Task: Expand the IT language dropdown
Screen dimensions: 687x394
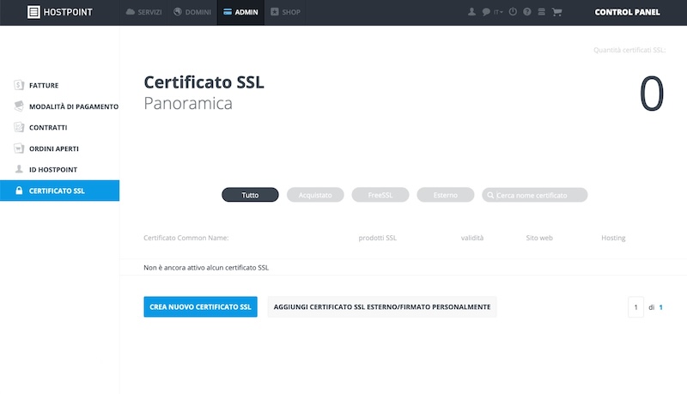Action: tap(498, 12)
